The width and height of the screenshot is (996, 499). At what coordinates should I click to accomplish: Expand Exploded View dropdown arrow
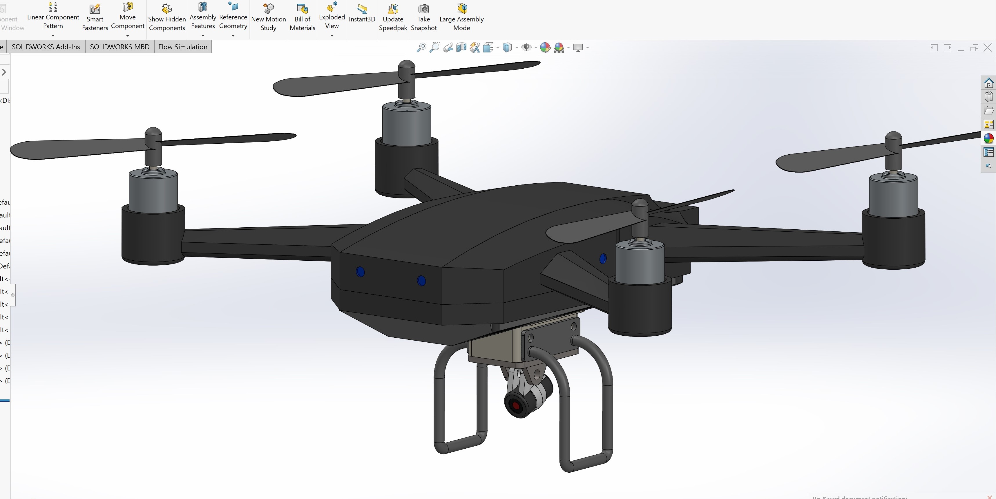(x=332, y=36)
